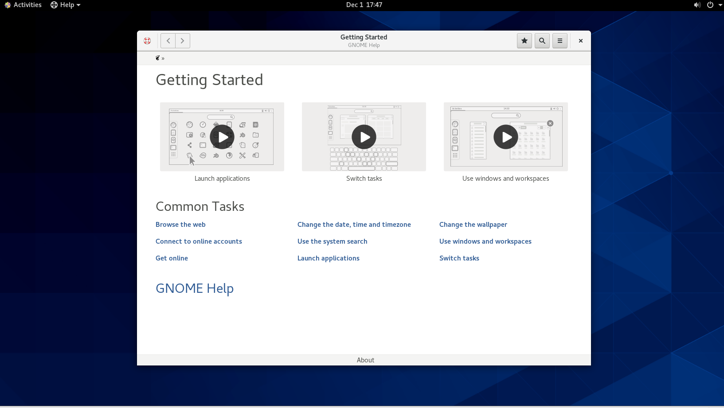Expand the Help app menu in top bar
The height and width of the screenshot is (408, 724).
point(66,5)
